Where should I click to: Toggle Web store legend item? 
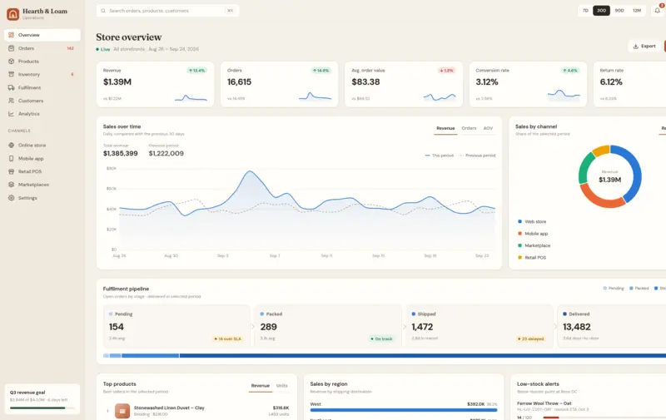(x=532, y=221)
